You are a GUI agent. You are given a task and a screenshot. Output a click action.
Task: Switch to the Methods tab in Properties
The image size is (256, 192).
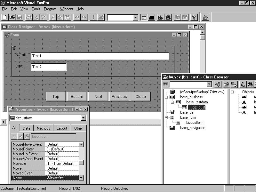(43, 128)
